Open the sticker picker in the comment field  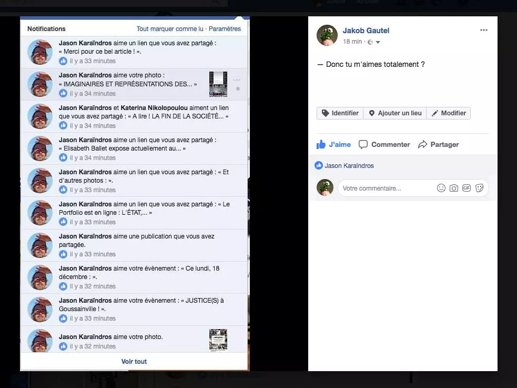click(x=479, y=188)
